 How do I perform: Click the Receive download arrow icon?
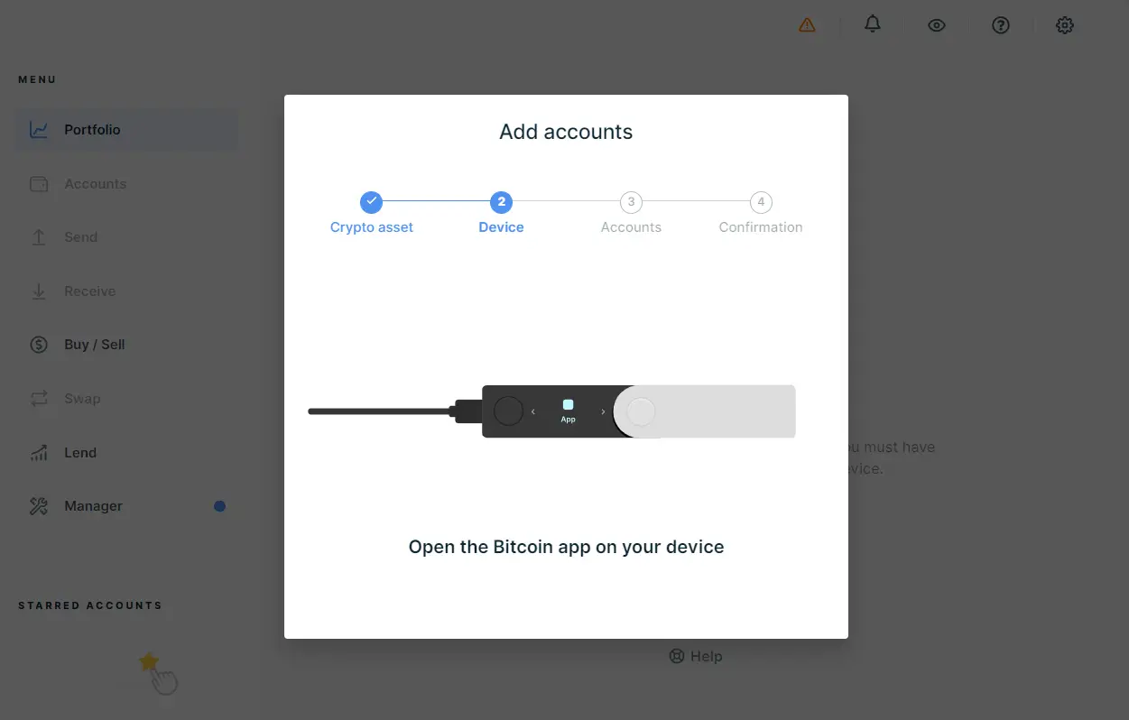(x=39, y=291)
